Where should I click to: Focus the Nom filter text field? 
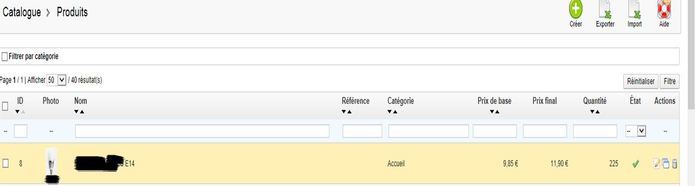click(202, 131)
